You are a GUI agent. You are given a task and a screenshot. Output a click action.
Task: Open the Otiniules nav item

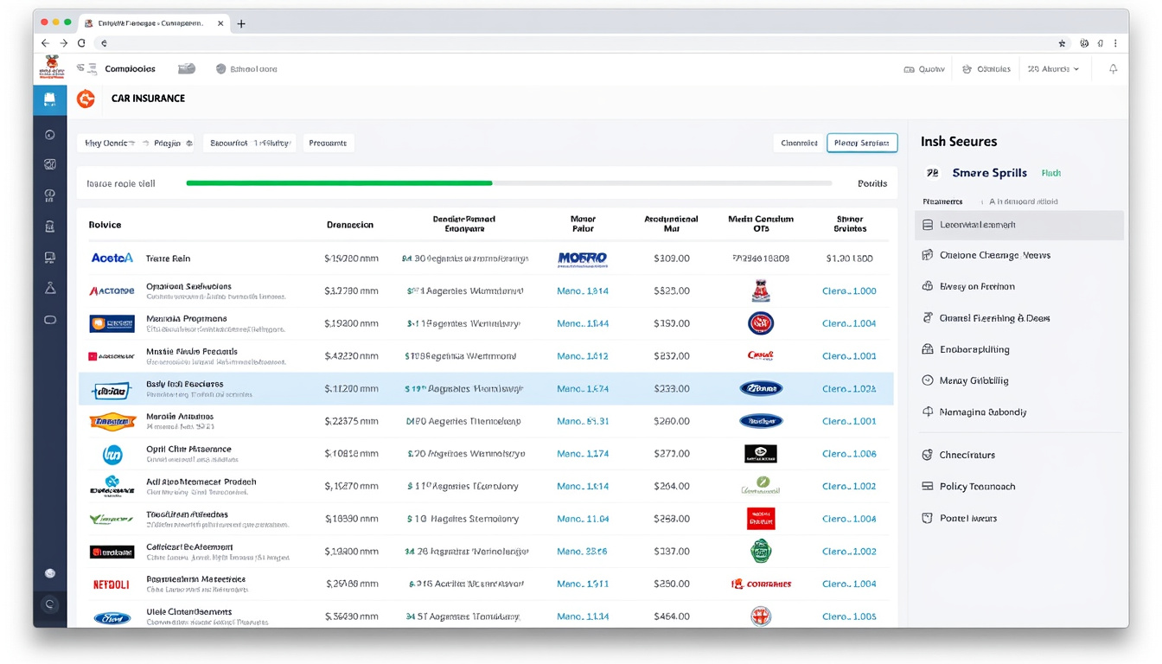pyautogui.click(x=986, y=69)
